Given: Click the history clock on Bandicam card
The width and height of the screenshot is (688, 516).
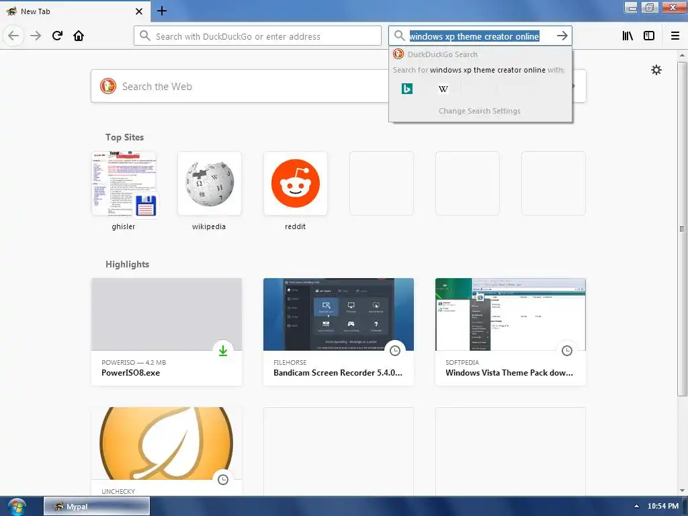Looking at the screenshot, I should coord(395,351).
